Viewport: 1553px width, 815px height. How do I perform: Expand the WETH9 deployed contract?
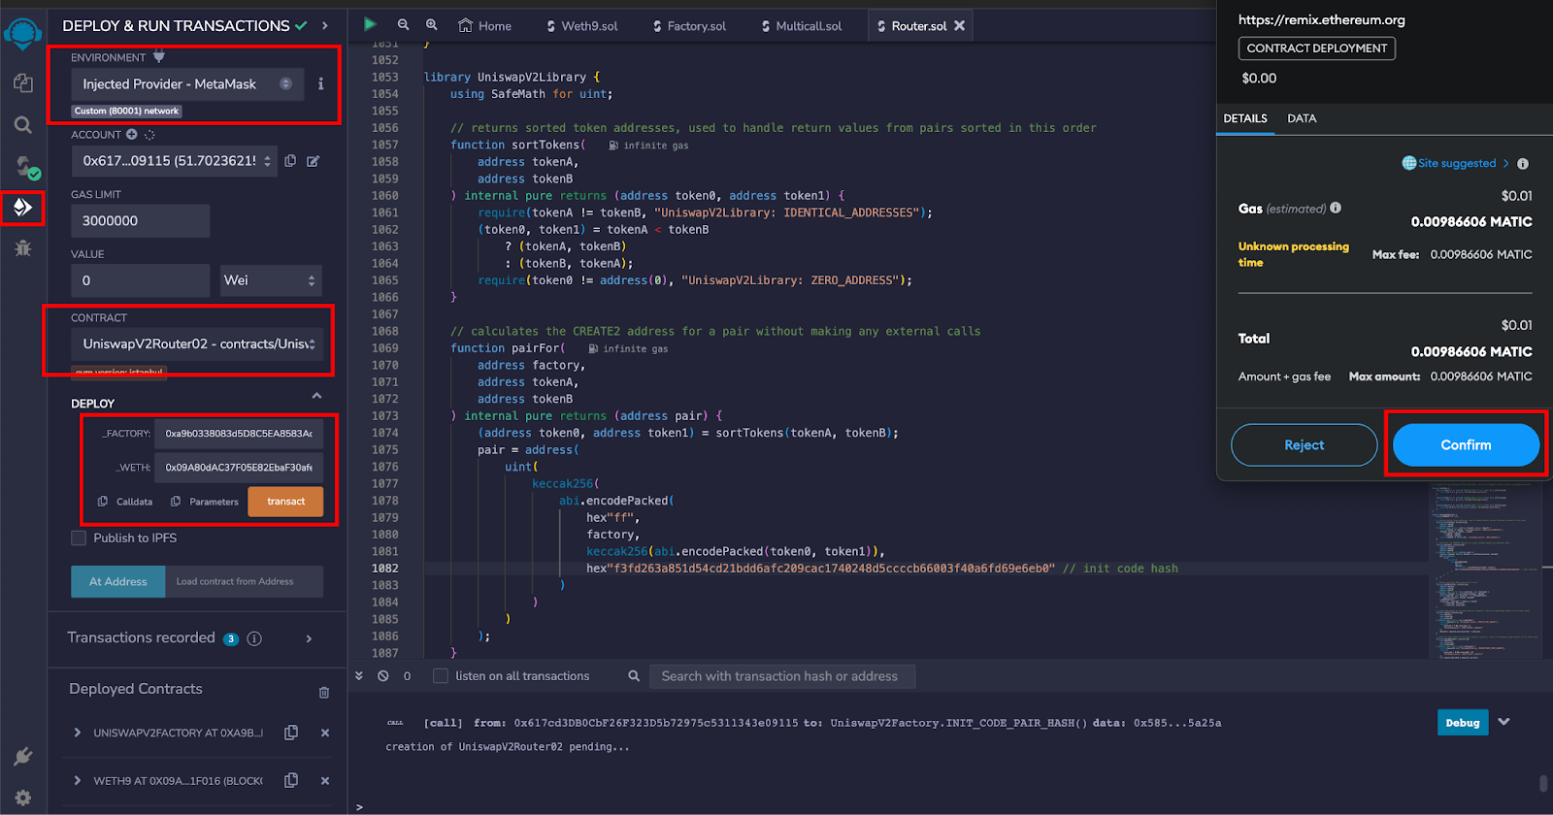click(78, 780)
